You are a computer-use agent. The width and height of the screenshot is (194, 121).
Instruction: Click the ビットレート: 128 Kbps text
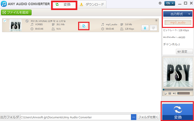click(176, 30)
